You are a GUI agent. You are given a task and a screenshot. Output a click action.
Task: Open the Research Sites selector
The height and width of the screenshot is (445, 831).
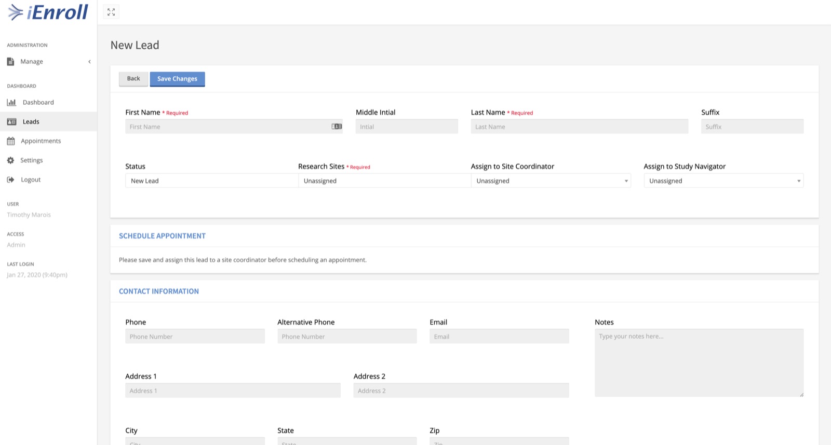pyautogui.click(x=384, y=180)
